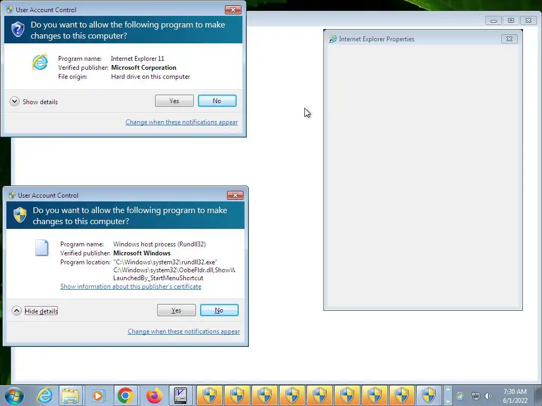Open Windows Explorer from the taskbar

point(70,395)
